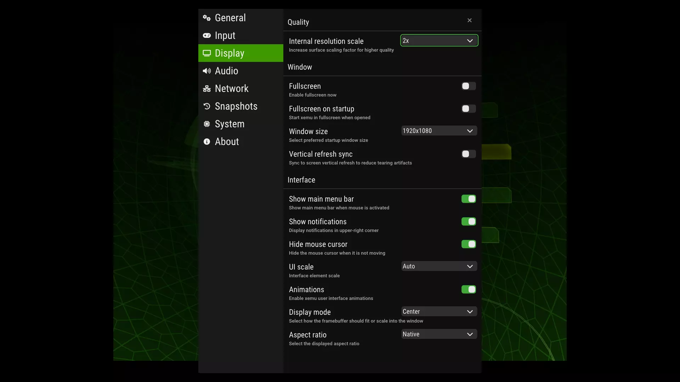Click the Network nodes icon
The width and height of the screenshot is (680, 382).
click(206, 89)
